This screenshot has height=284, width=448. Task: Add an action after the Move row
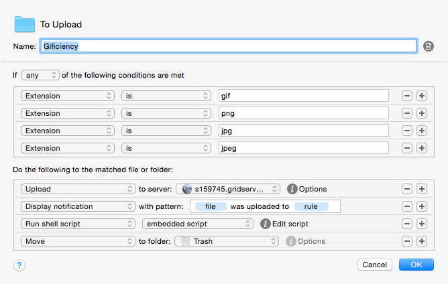(x=422, y=241)
